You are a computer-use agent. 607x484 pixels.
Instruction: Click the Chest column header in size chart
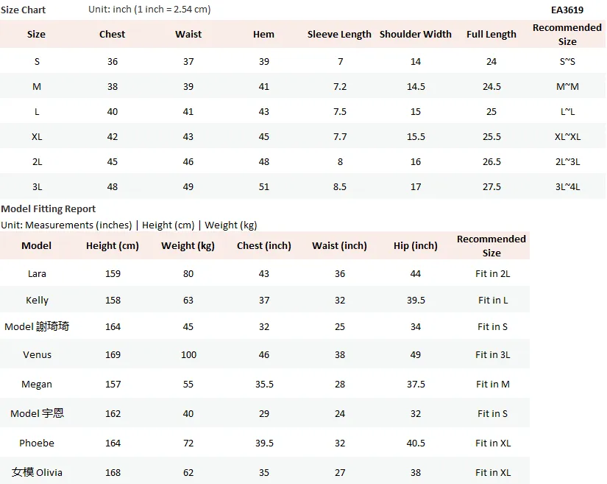tap(113, 34)
